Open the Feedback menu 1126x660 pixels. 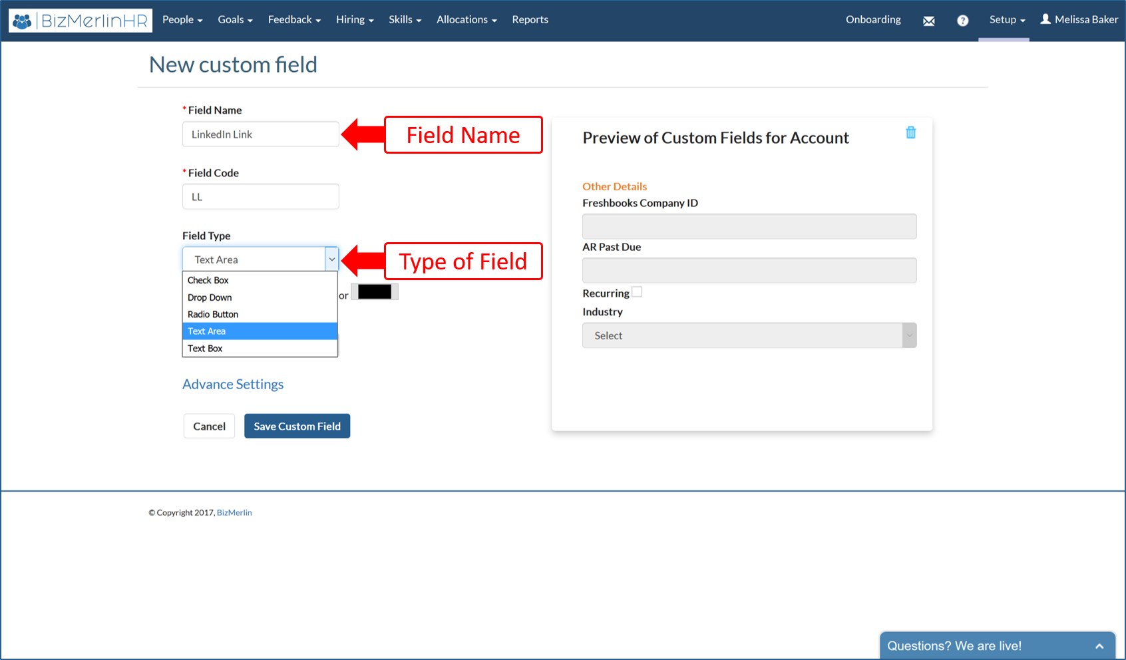[294, 20]
